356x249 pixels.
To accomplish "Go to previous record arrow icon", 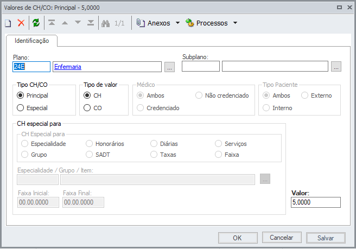I will pos(65,23).
